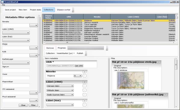The image size is (180, 110).
Task: Open the File menu
Action: pos(3,5)
